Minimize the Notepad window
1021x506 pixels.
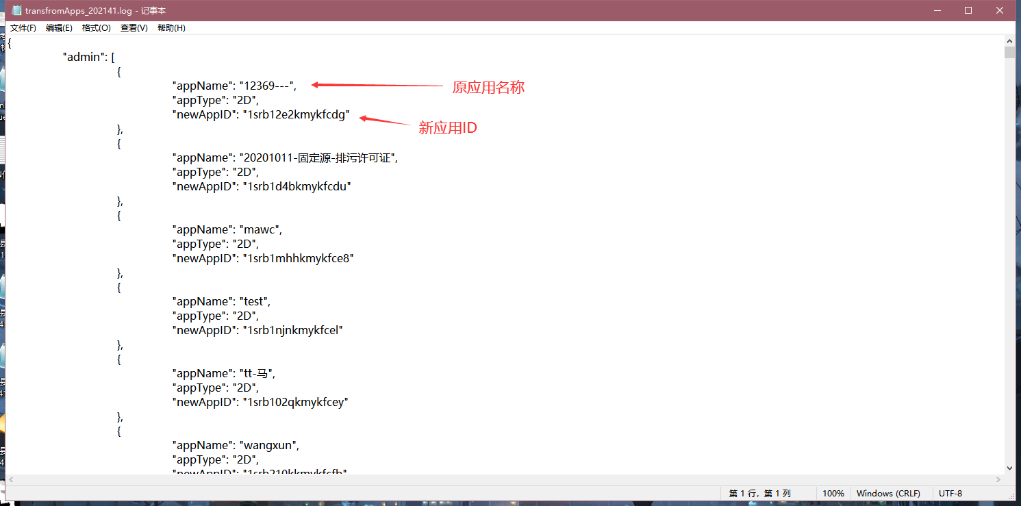click(937, 10)
